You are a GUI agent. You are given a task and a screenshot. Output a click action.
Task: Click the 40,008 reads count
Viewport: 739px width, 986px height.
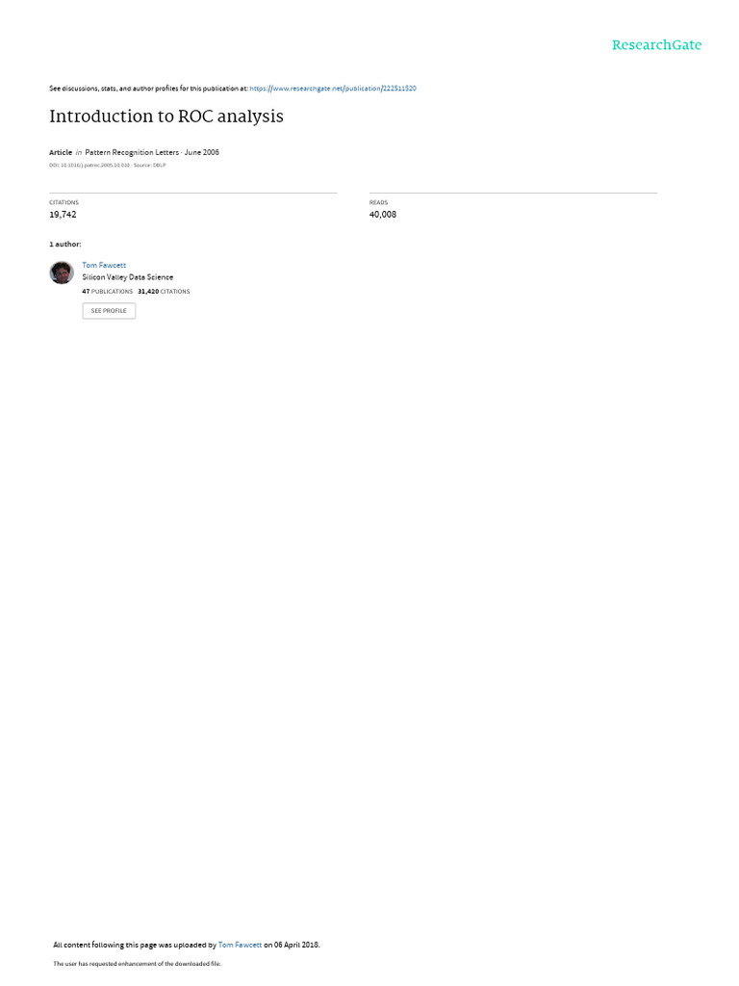pyautogui.click(x=383, y=215)
